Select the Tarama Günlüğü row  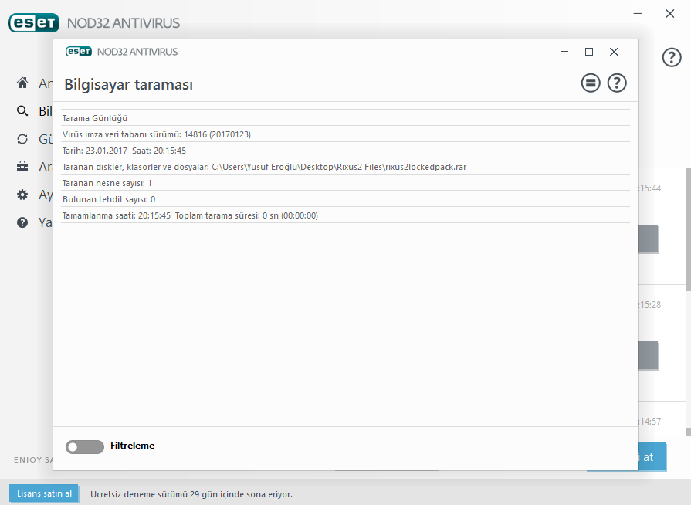click(346, 117)
